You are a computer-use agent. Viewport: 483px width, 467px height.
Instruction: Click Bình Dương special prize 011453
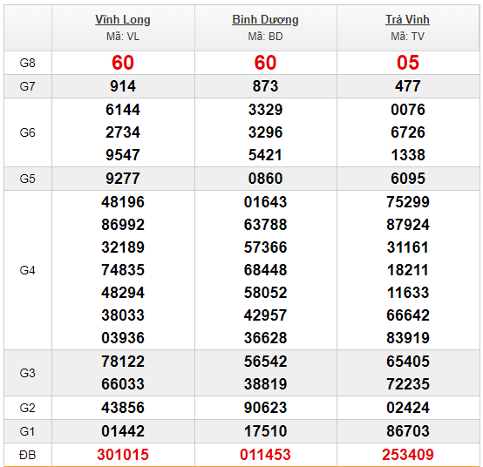(x=265, y=455)
